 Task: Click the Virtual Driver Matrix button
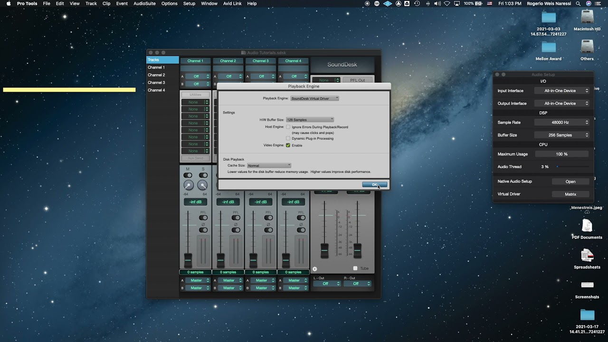point(570,194)
